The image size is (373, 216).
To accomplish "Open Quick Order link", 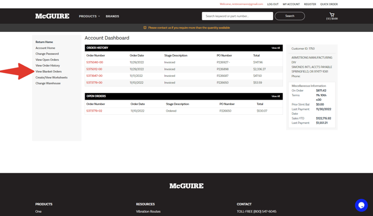I will click(x=329, y=4).
